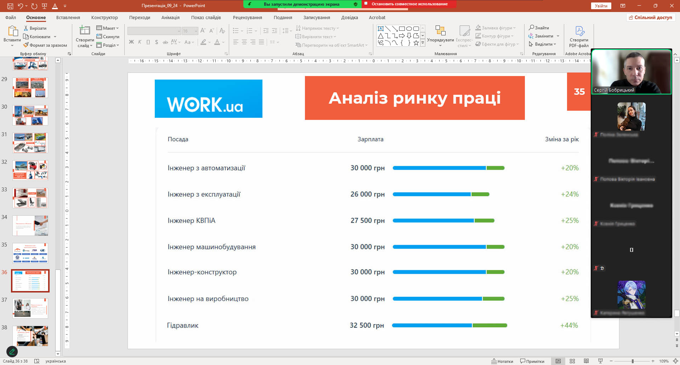The height and width of the screenshot is (365, 680).
Task: Toggle underline formatting
Action: [148, 42]
